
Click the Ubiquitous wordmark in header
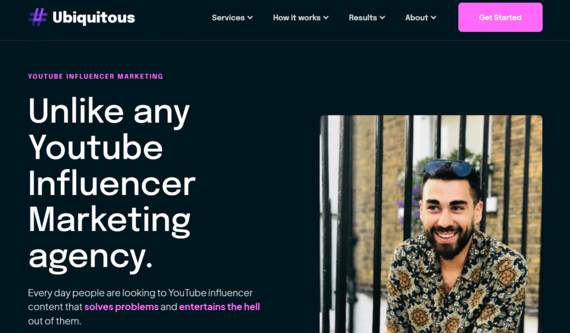tap(94, 17)
